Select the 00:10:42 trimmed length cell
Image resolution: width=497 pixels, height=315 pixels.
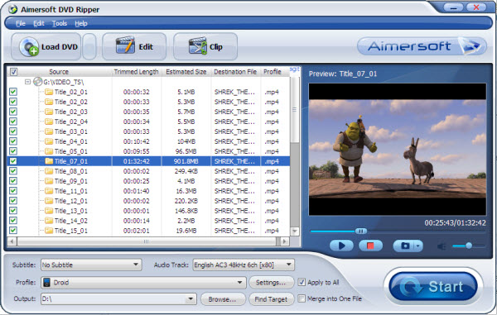pyautogui.click(x=137, y=141)
